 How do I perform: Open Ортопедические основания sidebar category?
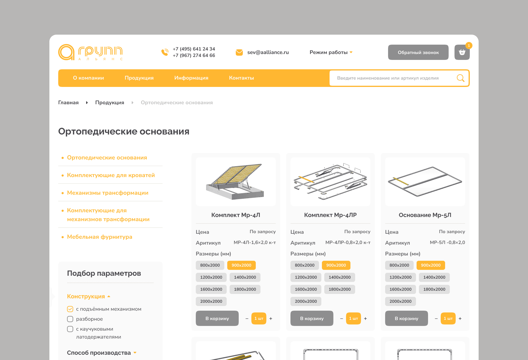coord(107,158)
